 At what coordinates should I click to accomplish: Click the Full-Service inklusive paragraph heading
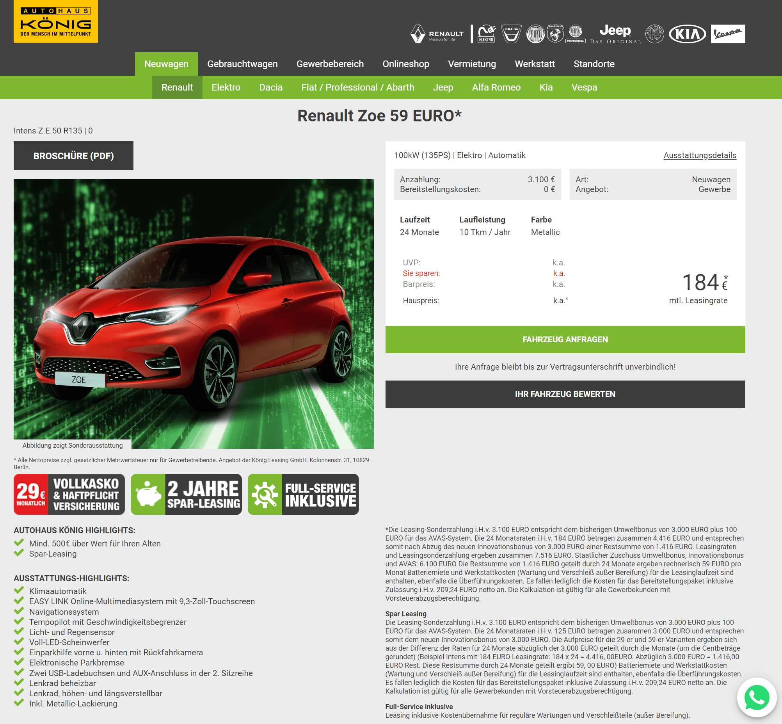419,707
